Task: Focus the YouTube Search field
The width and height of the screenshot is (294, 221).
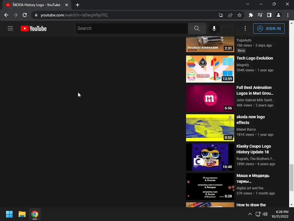Action: pyautogui.click(x=131, y=28)
